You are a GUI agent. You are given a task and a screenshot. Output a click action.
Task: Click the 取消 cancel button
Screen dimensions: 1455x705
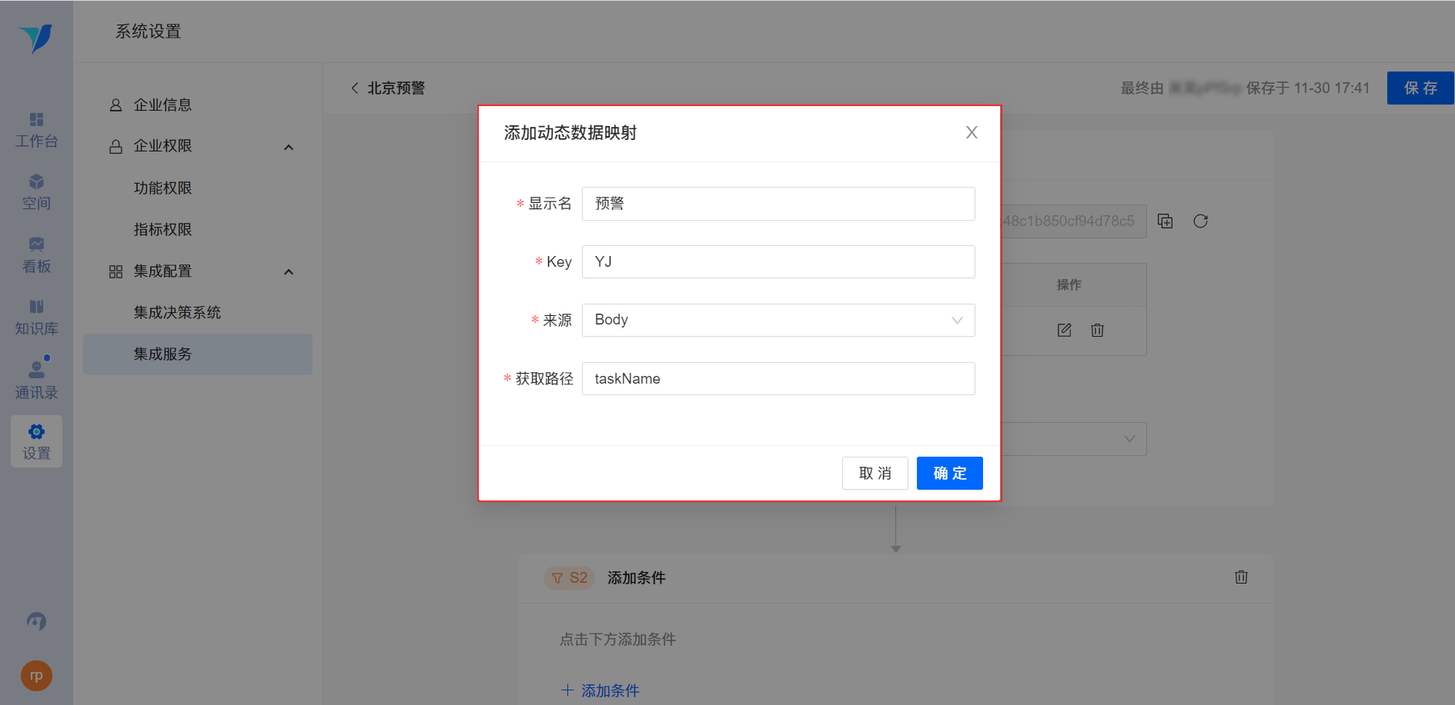[x=875, y=473]
